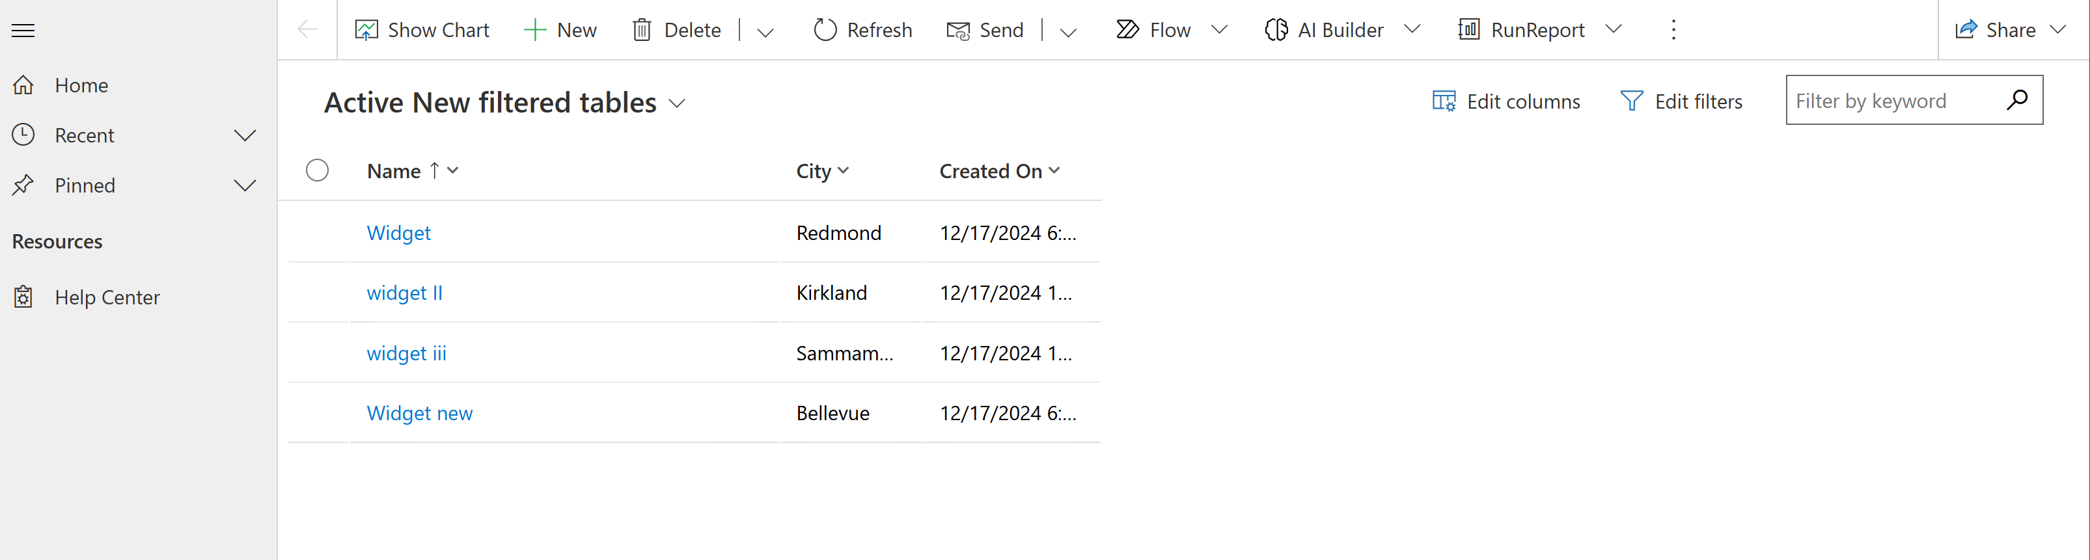The width and height of the screenshot is (2090, 560).
Task: Click the Send envelope icon
Action: pyautogui.click(x=958, y=31)
